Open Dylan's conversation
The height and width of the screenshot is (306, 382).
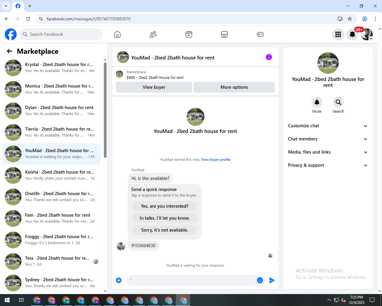click(x=51, y=111)
